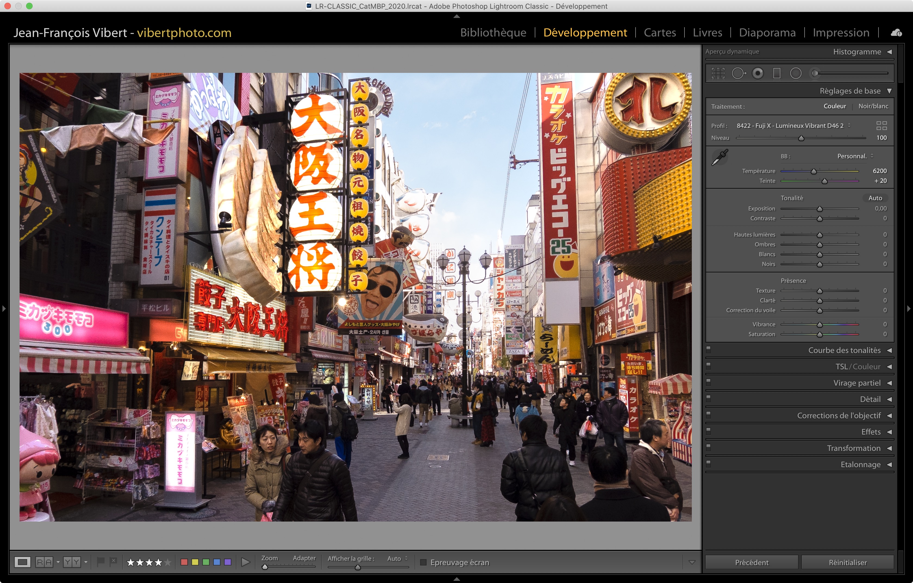This screenshot has width=913, height=583.
Task: Open the profile browser grid icon
Action: pyautogui.click(x=881, y=126)
